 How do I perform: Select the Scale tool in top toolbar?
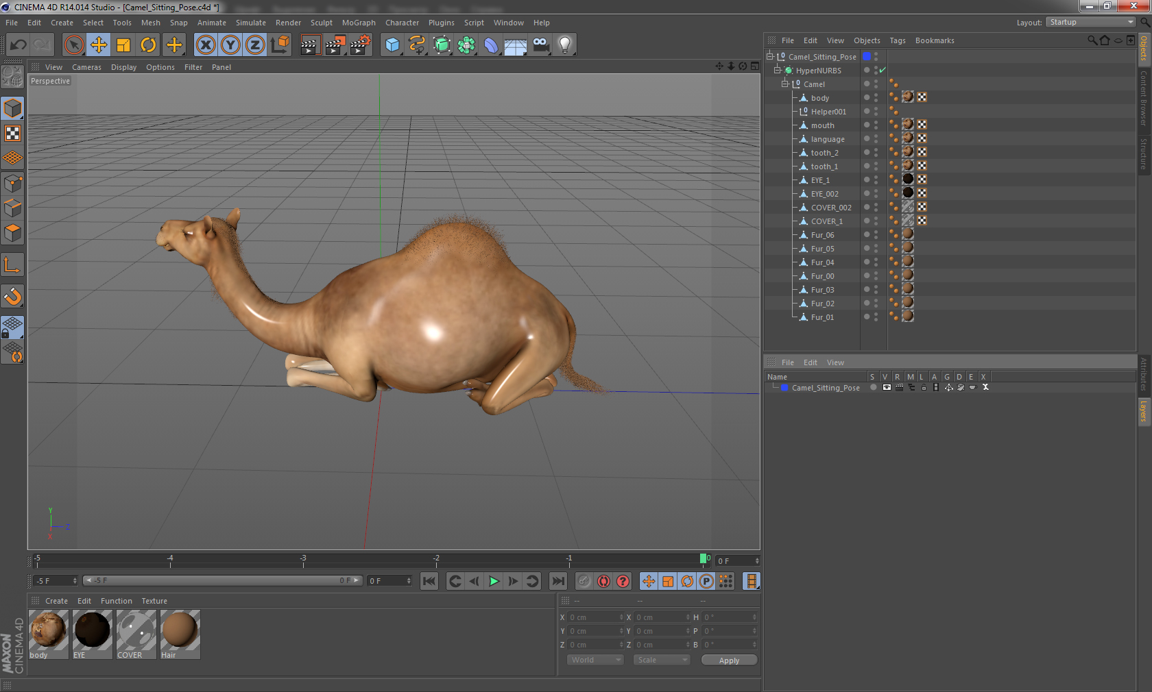coord(123,45)
